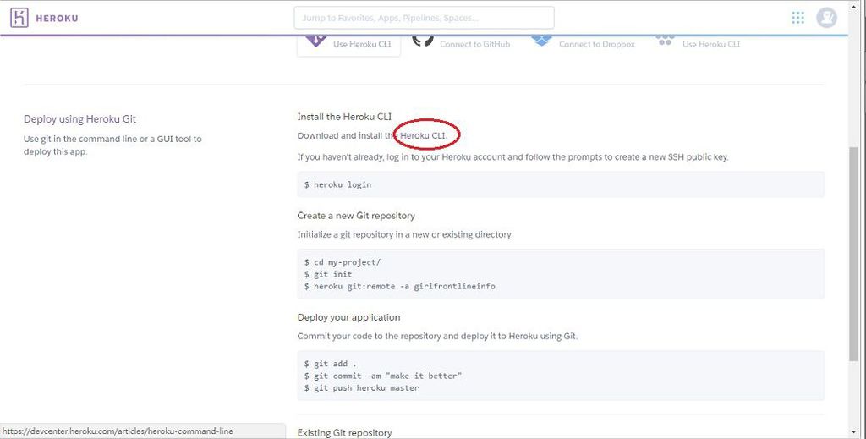Screen dimensions: 866x439
Task: Click the 'Deploy your application' heading
Action: [348, 317]
